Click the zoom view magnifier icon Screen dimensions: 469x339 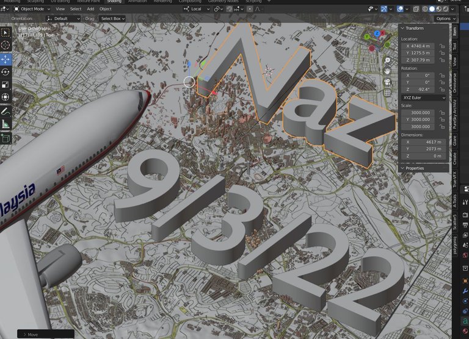387,60
